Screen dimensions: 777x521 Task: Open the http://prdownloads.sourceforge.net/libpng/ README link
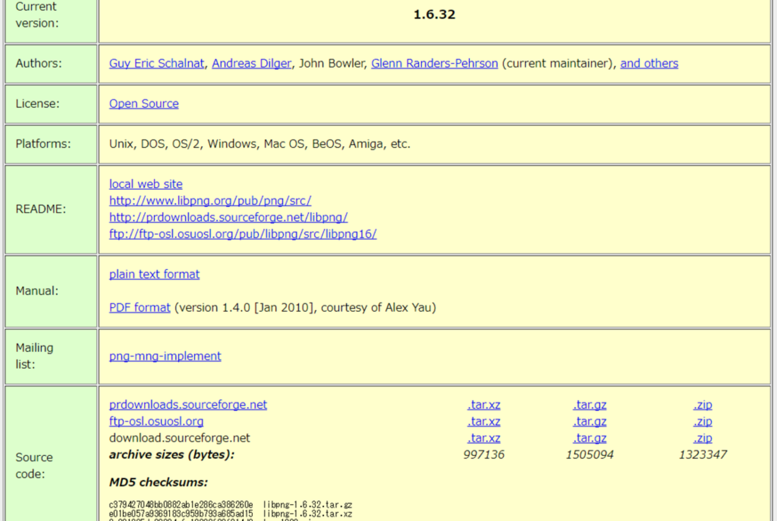(228, 217)
